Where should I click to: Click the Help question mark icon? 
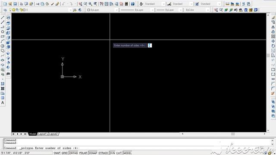(132, 4)
